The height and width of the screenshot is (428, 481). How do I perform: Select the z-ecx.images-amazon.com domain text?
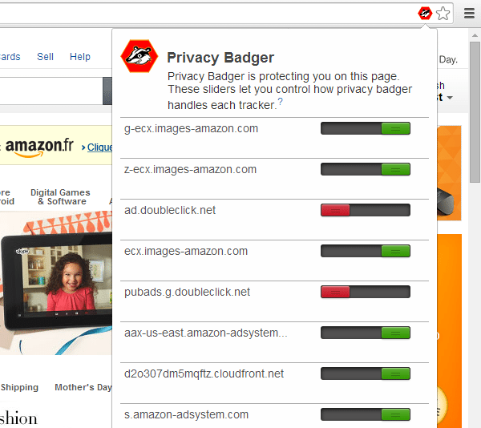(x=190, y=170)
